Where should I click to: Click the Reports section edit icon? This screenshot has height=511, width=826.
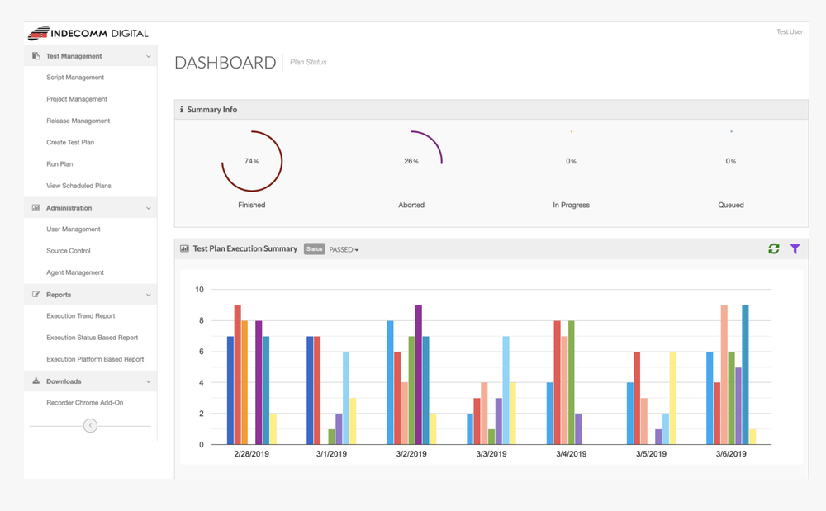coord(36,295)
